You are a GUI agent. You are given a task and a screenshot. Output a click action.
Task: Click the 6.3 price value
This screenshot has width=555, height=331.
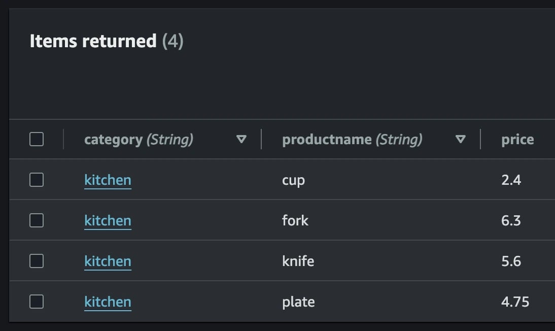(x=511, y=221)
